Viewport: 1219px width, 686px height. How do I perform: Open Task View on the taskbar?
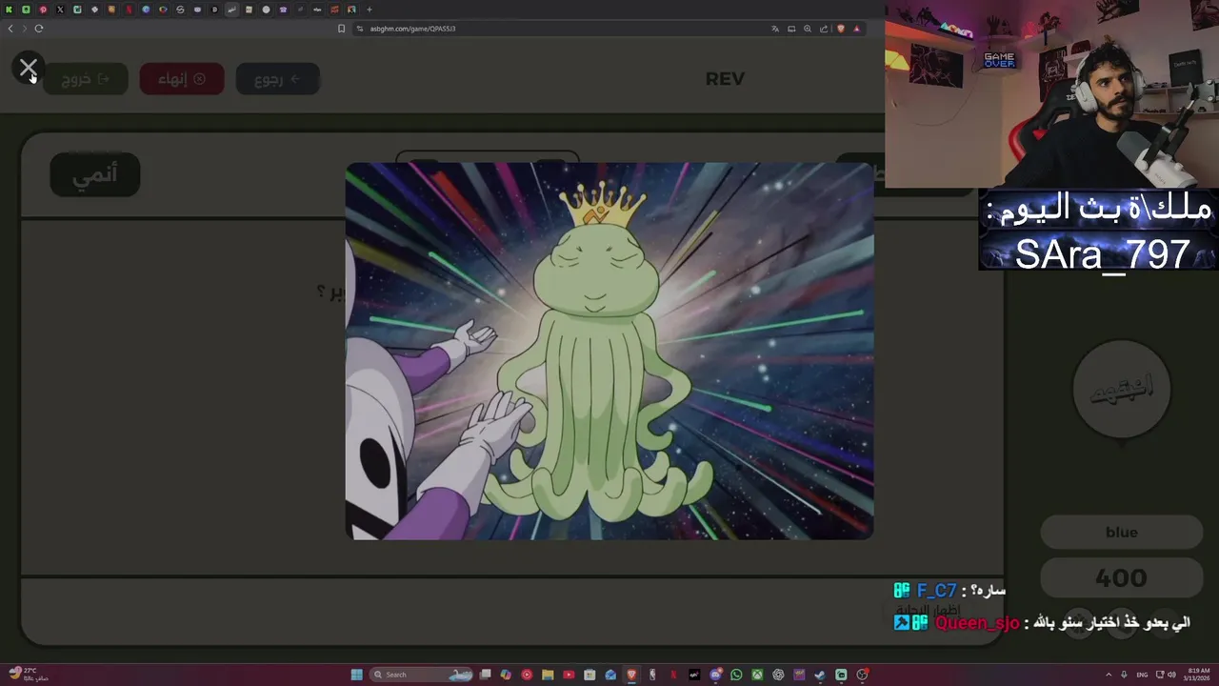(486, 675)
